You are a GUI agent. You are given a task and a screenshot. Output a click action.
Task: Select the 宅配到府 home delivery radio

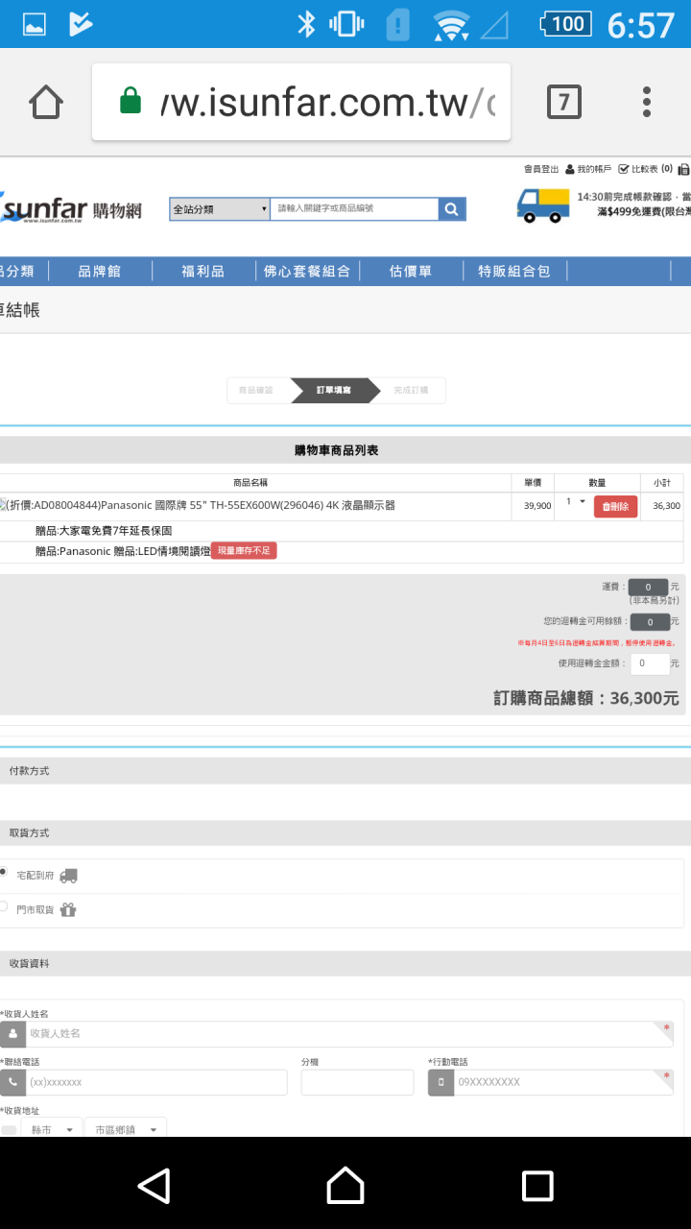pos(3,872)
